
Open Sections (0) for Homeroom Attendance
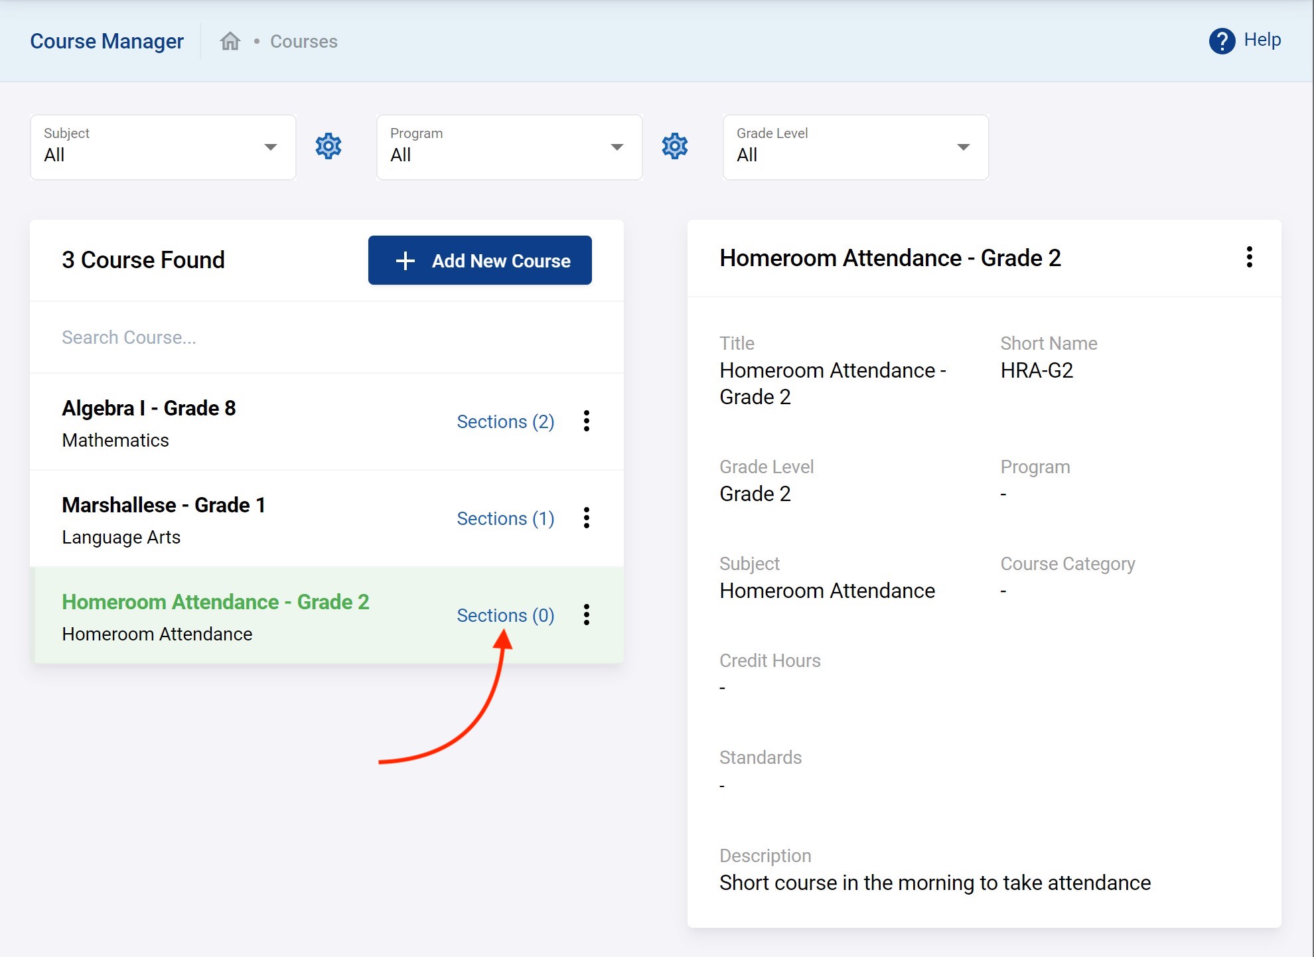coord(505,615)
